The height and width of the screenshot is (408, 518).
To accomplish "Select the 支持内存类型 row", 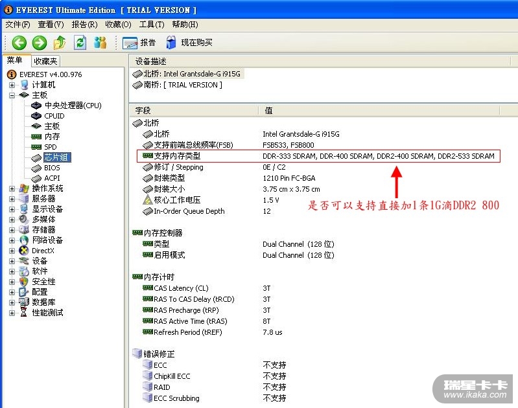I will [x=318, y=156].
